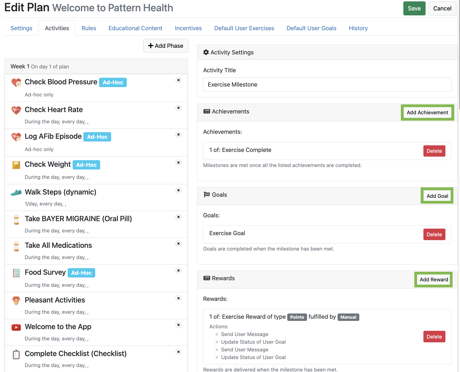Delete the Exercise Goal entry
460x372 pixels.
point(434,234)
